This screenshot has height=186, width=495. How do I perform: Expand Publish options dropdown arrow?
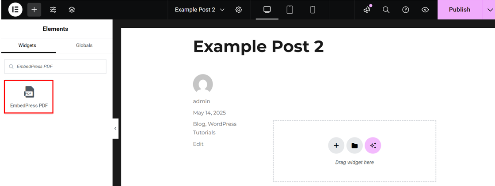pyautogui.click(x=488, y=10)
